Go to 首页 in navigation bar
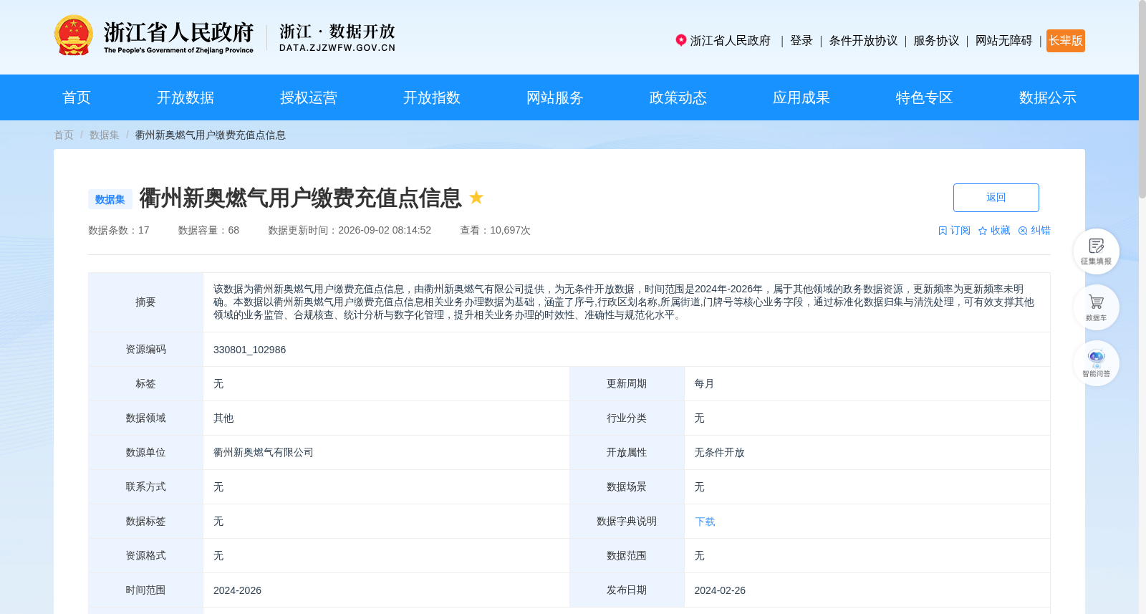This screenshot has width=1146, height=614. pos(77,97)
